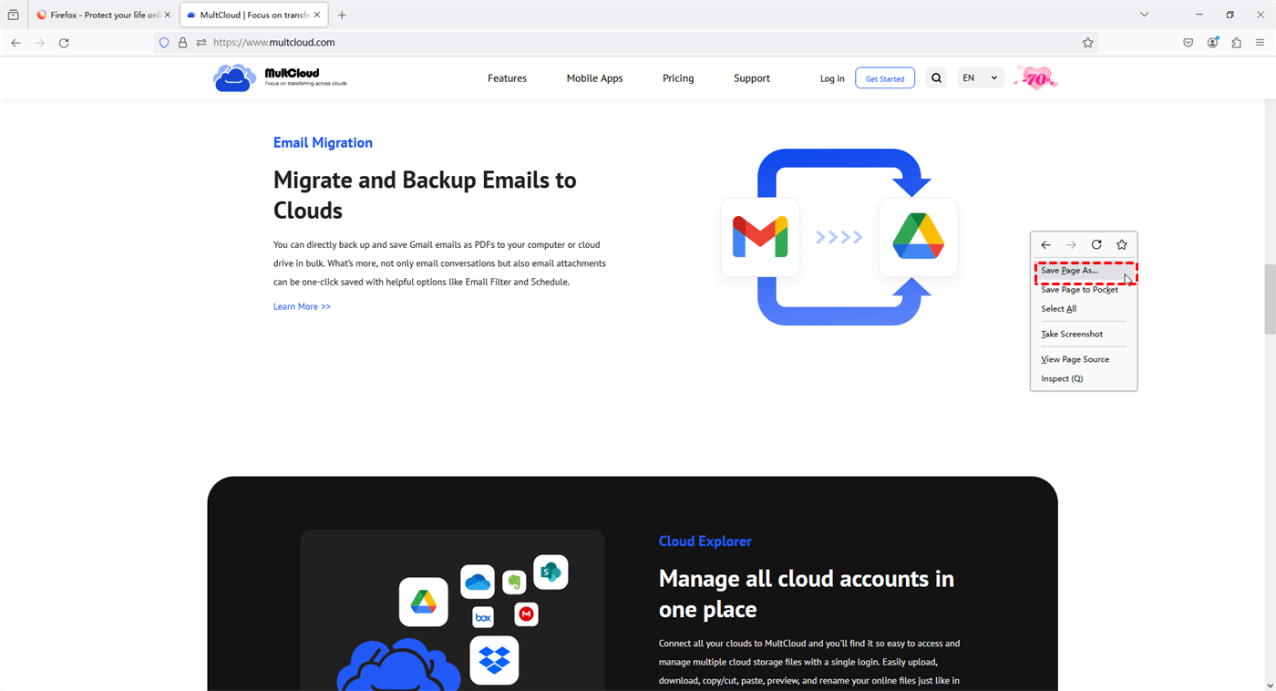Open the Features menu on MultCloud
The width and height of the screenshot is (1276, 691).
[507, 78]
